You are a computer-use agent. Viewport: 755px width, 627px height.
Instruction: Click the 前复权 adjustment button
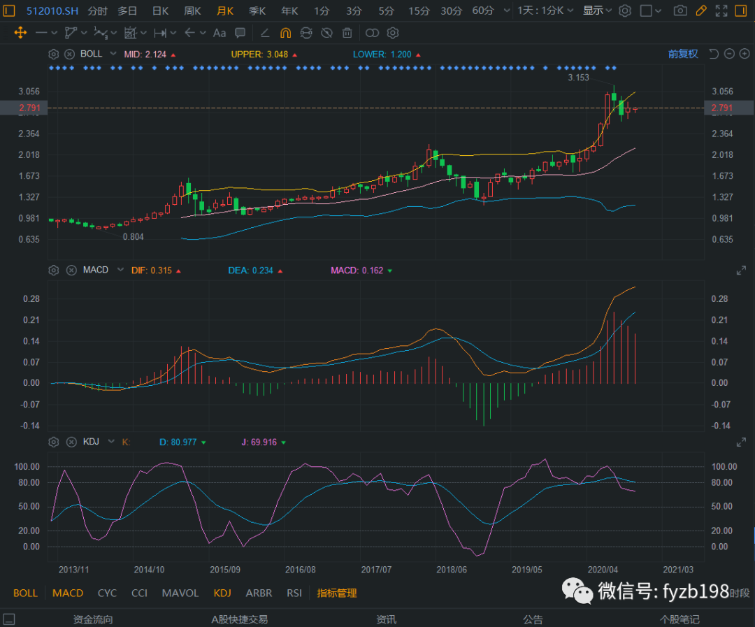(x=683, y=54)
